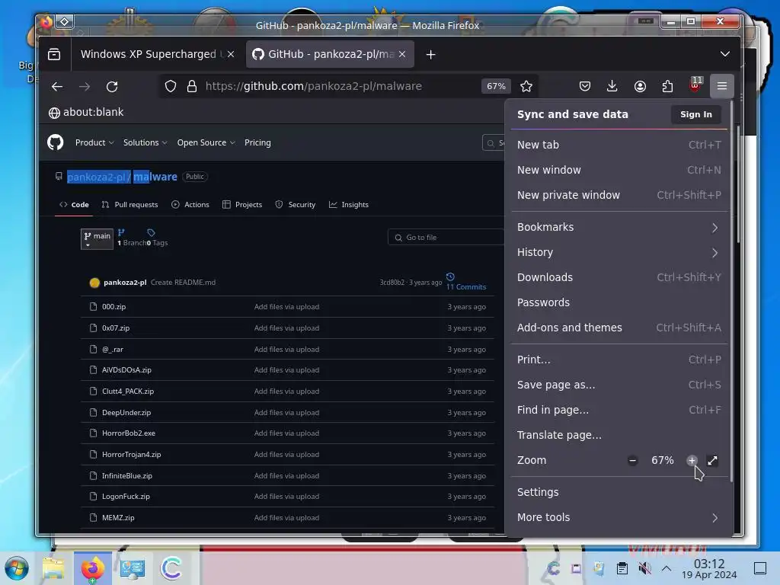Open the 11 Commits link
The height and width of the screenshot is (585, 780).
(x=466, y=287)
